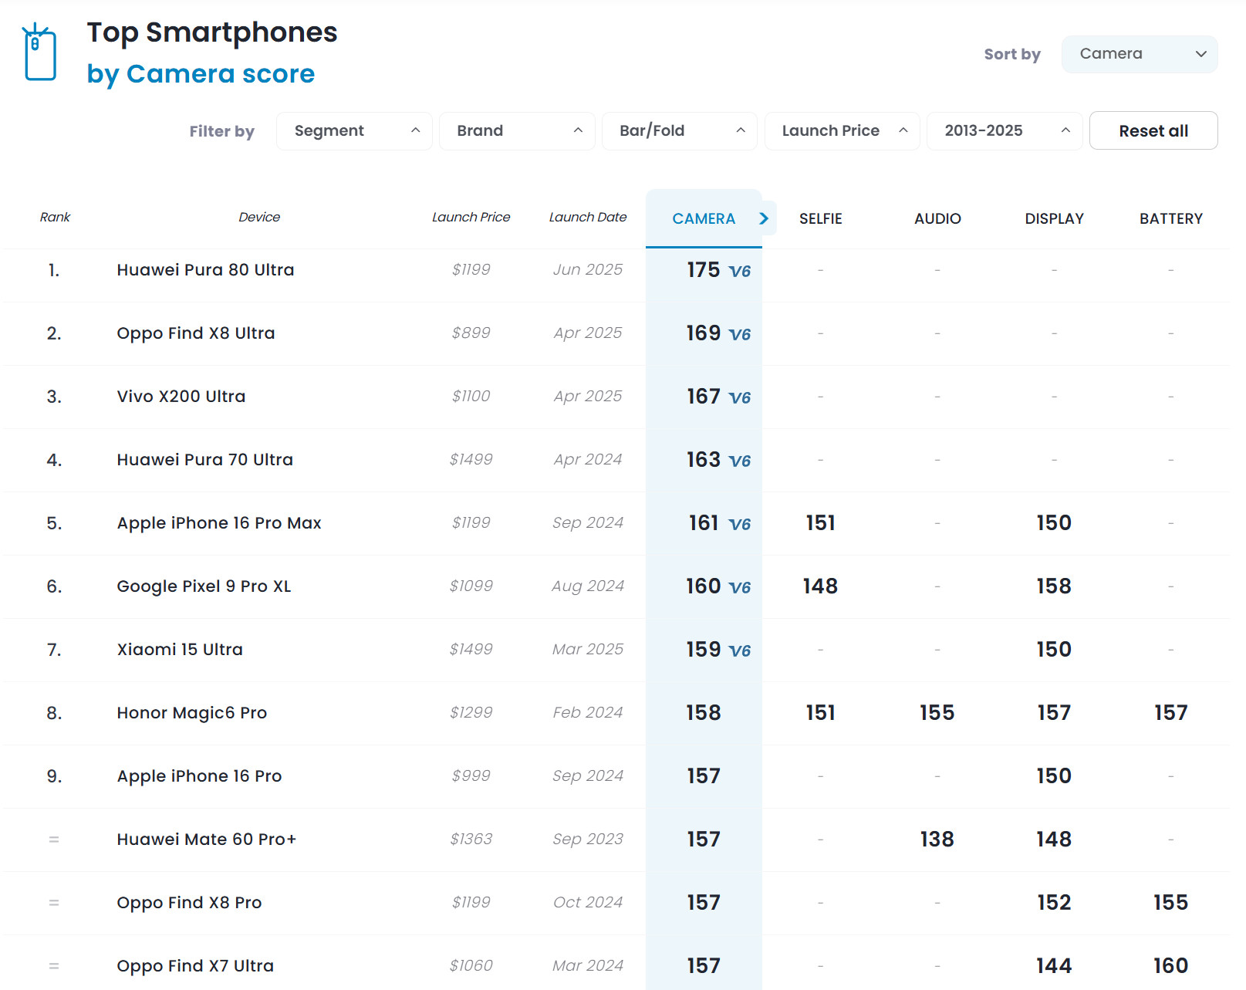Screen dimensions: 1246x990
Task: Expand the Segment filter
Action: tap(354, 131)
